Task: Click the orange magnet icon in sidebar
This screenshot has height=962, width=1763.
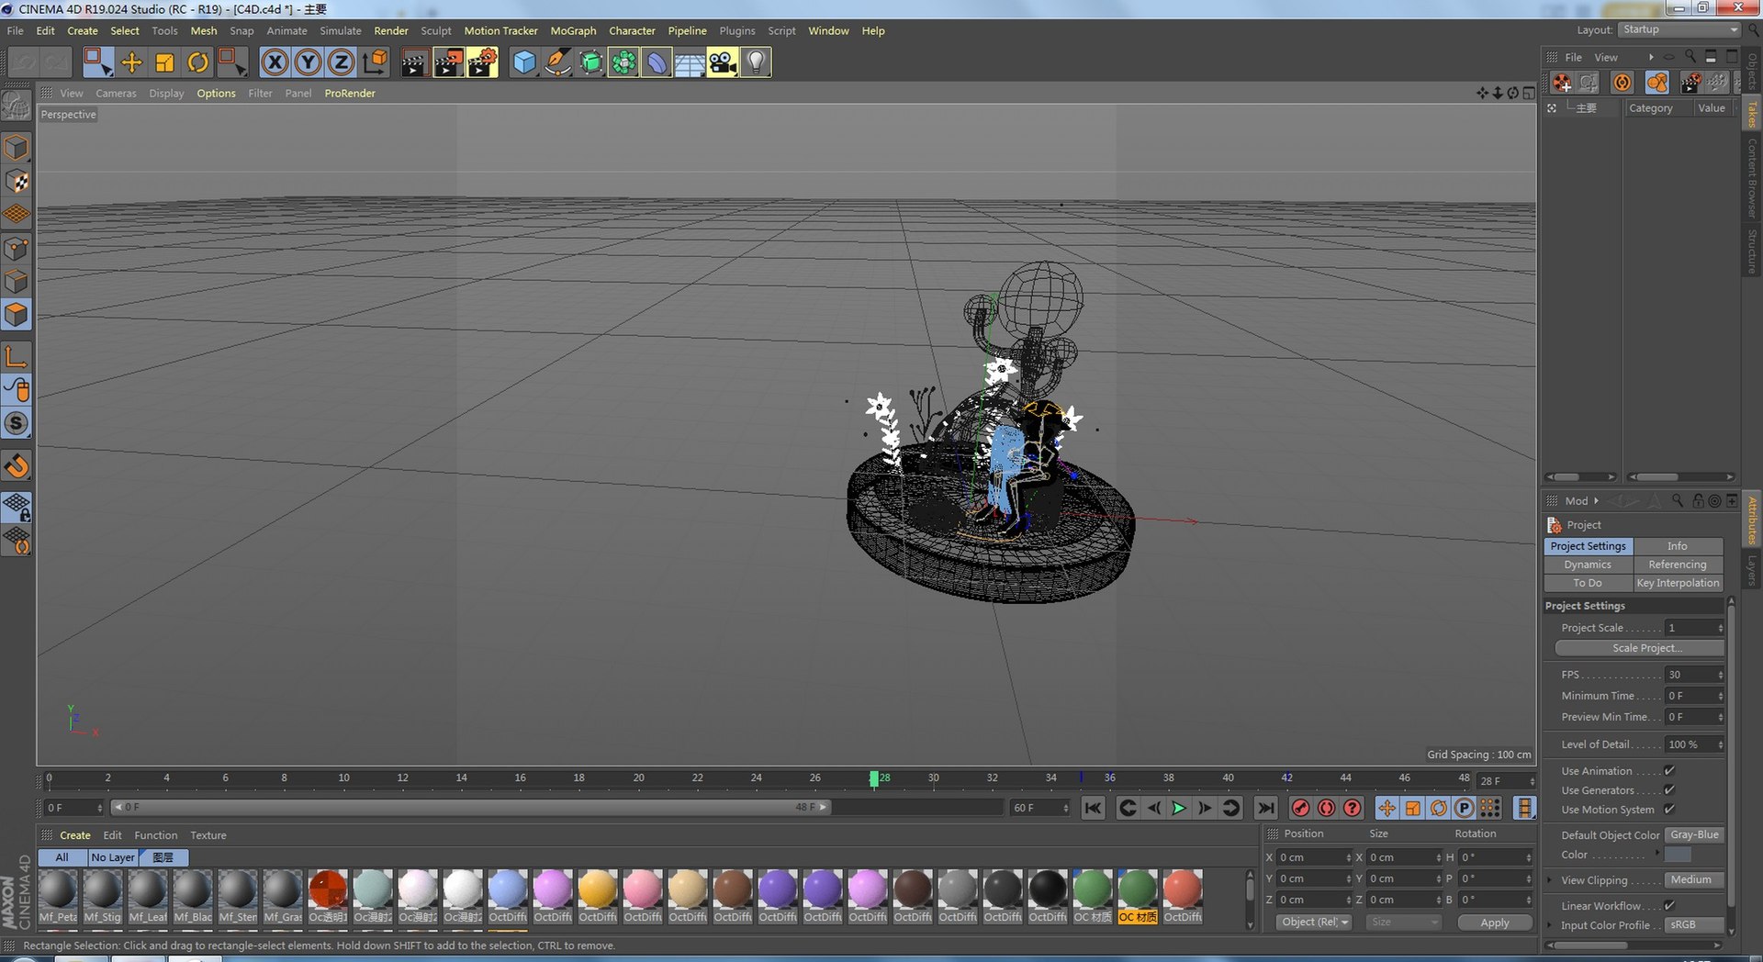Action: tap(17, 466)
